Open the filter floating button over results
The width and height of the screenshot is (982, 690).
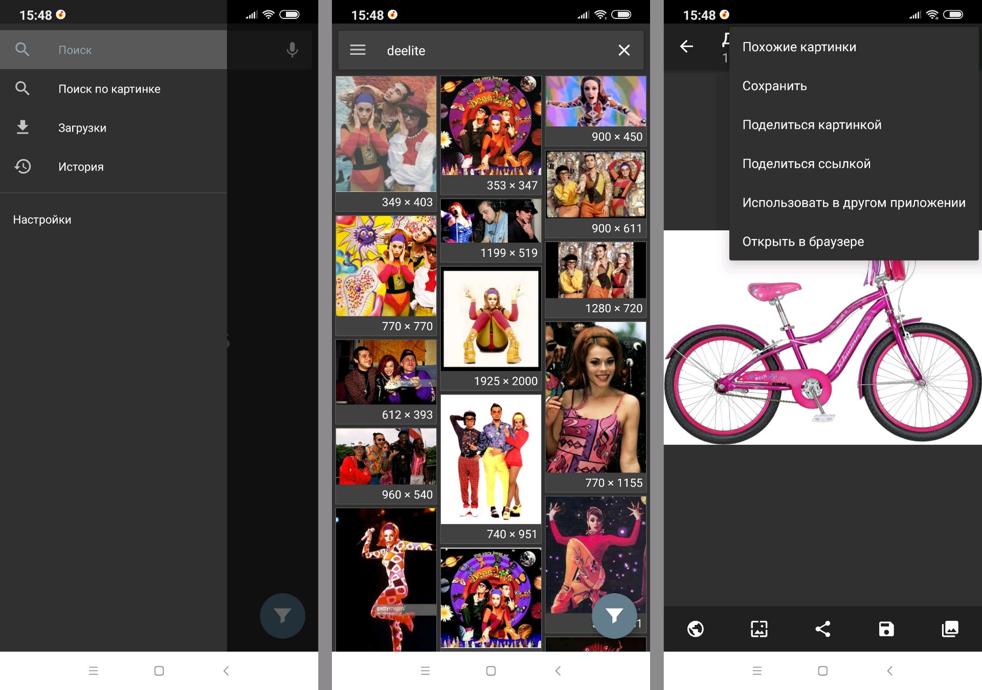[x=614, y=615]
